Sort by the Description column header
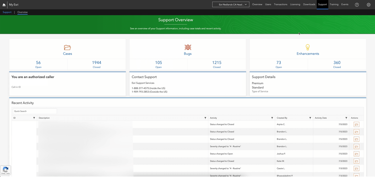Image resolution: width=375 pixels, height=177 pixels. 44,118
